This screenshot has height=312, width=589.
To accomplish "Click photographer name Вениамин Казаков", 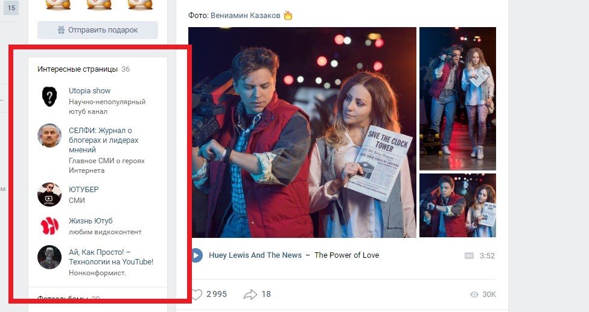I will coord(245,16).
